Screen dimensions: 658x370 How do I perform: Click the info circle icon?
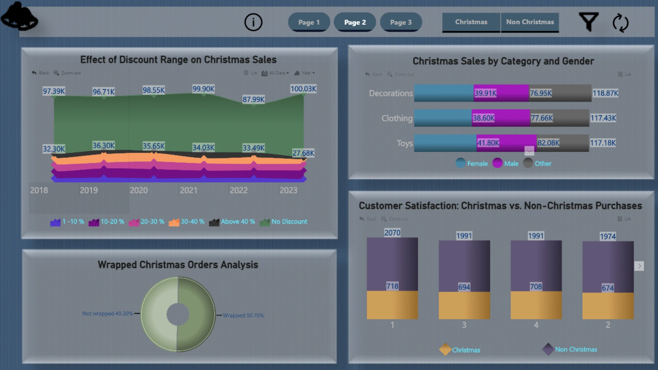click(253, 22)
